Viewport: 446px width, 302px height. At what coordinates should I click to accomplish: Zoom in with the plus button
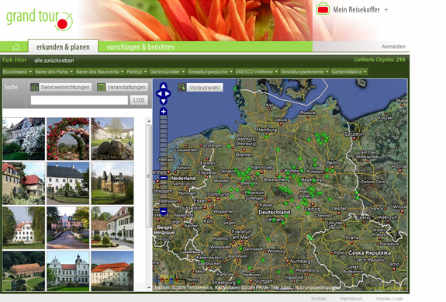[163, 112]
